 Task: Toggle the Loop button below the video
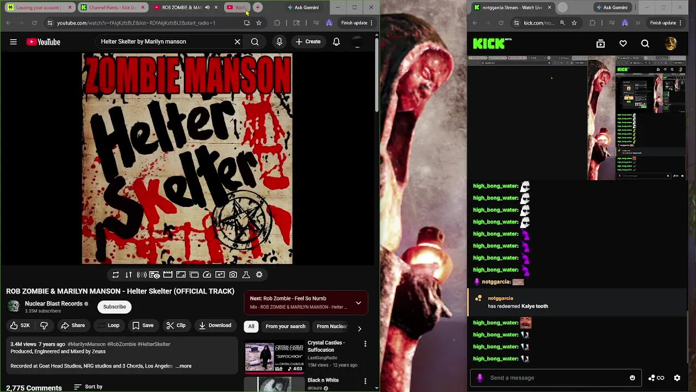109,326
